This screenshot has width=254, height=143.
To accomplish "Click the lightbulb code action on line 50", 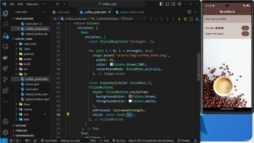I will (x=68, y=114).
